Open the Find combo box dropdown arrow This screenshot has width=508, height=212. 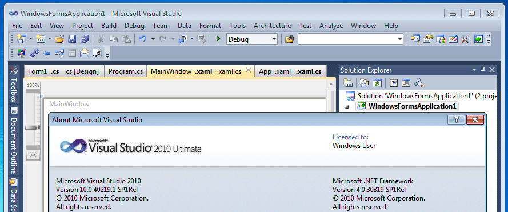(x=399, y=39)
